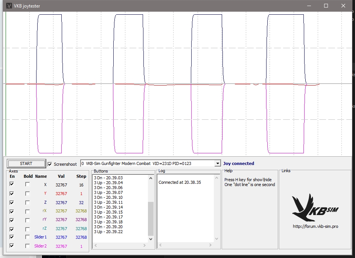
Task: Minimize the VKB joytester window
Action: point(309,6)
